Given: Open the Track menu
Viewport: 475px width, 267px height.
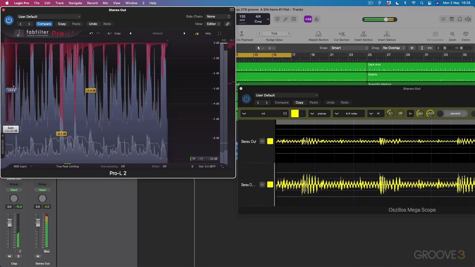Looking at the screenshot, I should tap(59, 3).
